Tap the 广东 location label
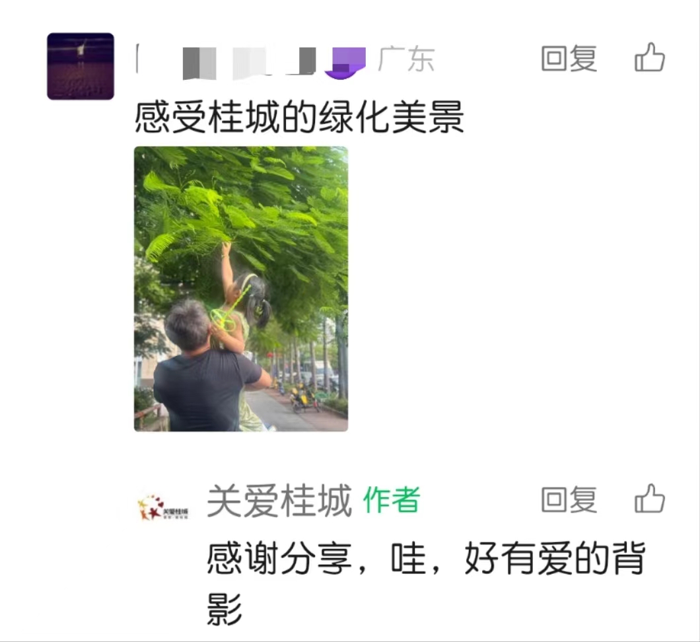700x642 pixels. 406,59
